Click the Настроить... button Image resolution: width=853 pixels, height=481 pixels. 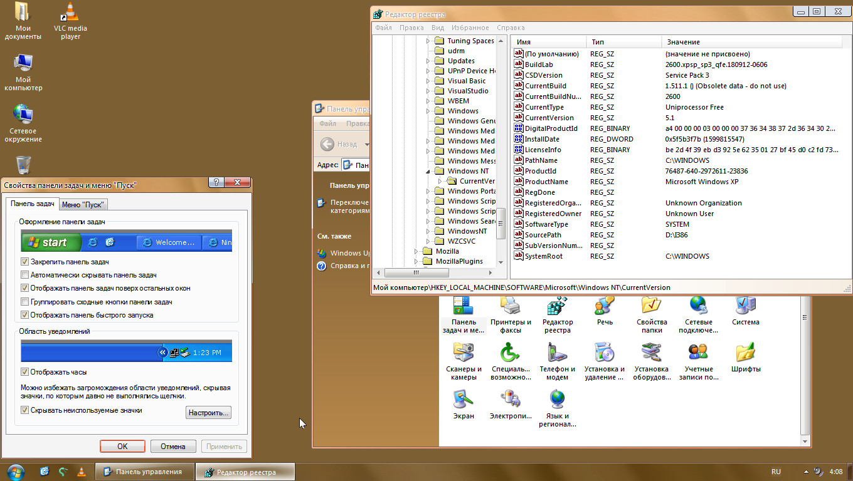pyautogui.click(x=209, y=413)
